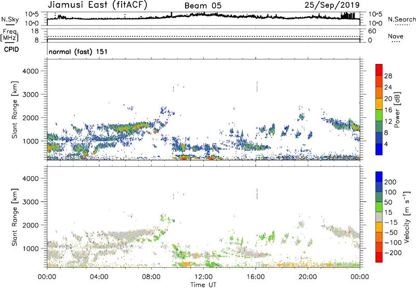
Task: Click the title 'Jiamusi East (fitACF)'
Action: click(97, 5)
